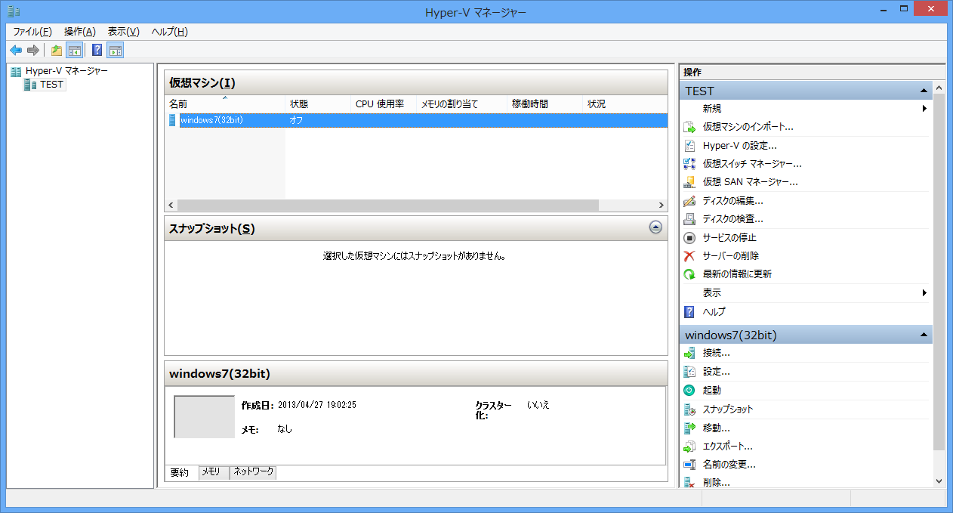953x513 pixels.
Task: Open the 表示(V) menu
Action: (123, 32)
